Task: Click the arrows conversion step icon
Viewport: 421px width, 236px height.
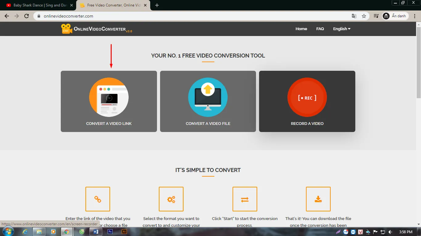Action: tap(245, 199)
